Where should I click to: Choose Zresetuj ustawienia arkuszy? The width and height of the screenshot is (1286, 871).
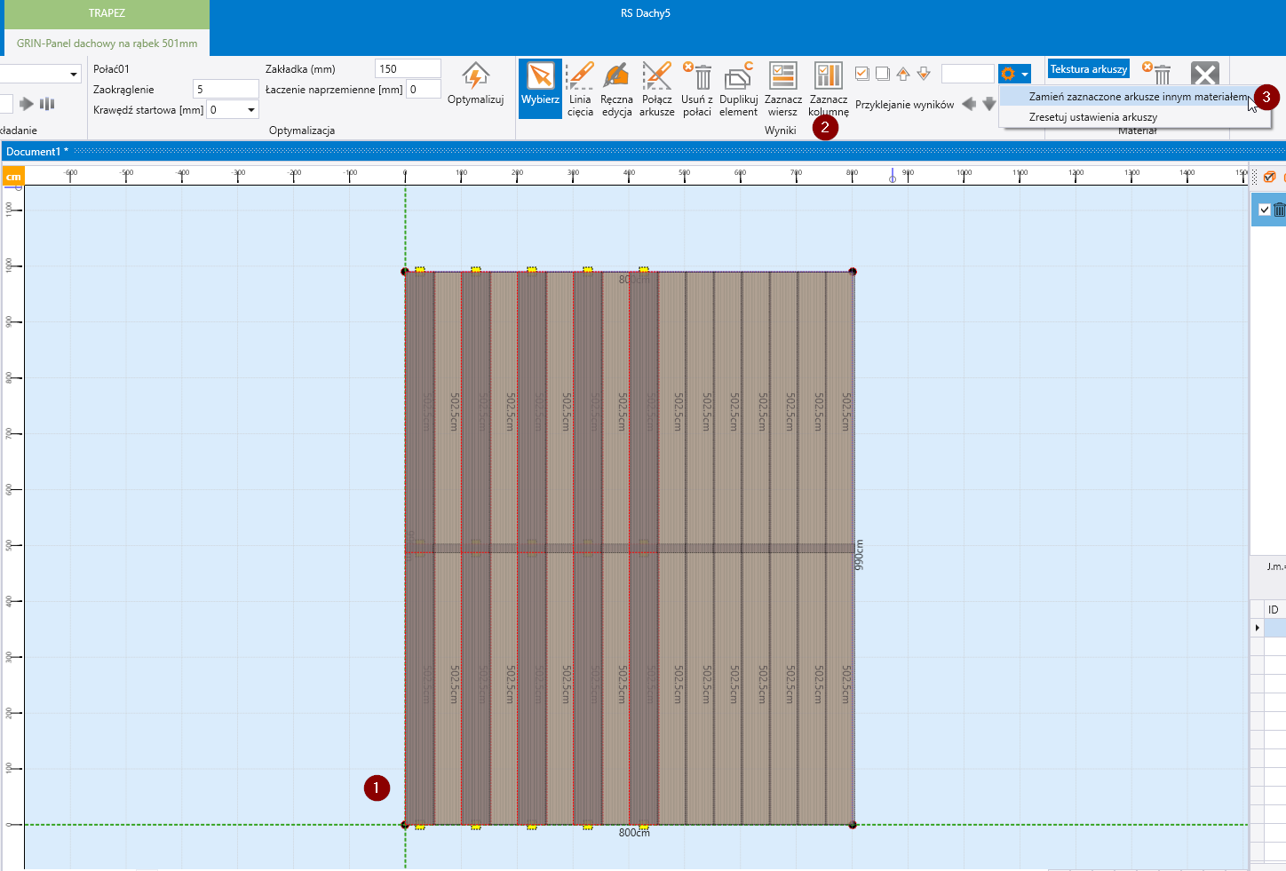[x=1092, y=117]
